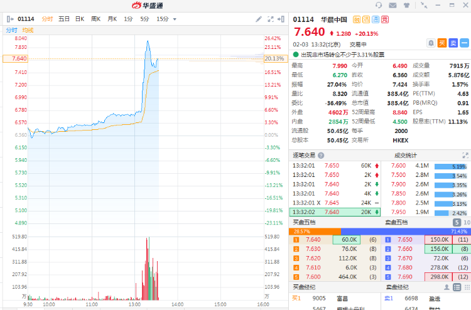
Task: Click broker 6698 盈透 row
Action: pos(426,298)
